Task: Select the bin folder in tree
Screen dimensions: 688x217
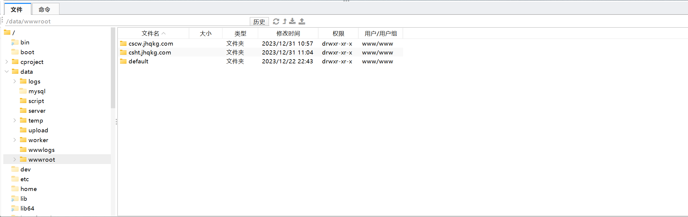Action: (x=20, y=42)
